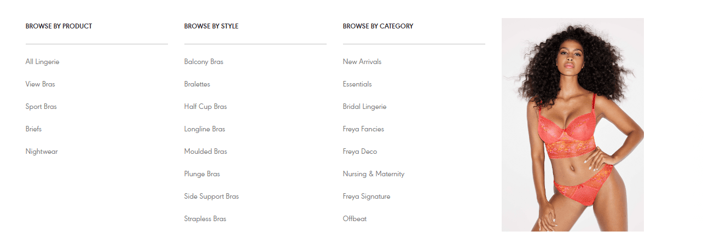Viewport: 703px width, 237px height.
Task: Go to Bridal Lingerie
Action: point(364,107)
